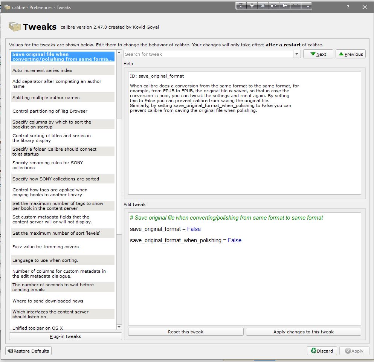Screen dimensions: 374x362
Task: Select 'Save original file when converting' tweak
Action: pos(63,57)
